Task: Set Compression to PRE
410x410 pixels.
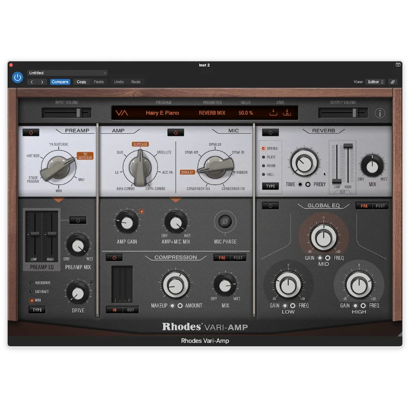Action: tap(222, 258)
